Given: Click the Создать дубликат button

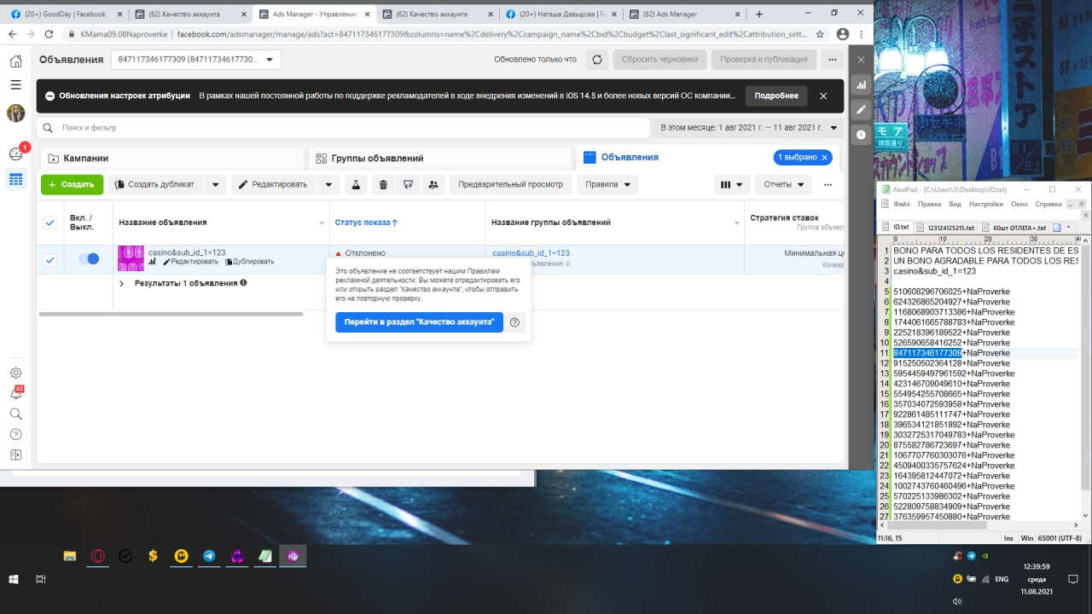Looking at the screenshot, I should (155, 184).
